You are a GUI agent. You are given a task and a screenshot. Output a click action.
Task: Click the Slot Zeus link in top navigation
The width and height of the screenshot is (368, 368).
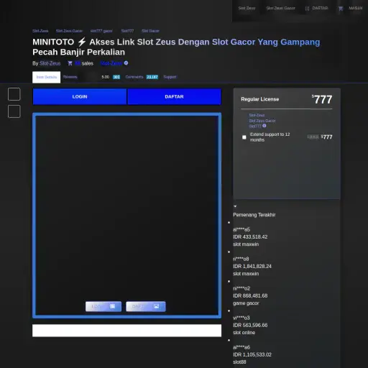[247, 8]
